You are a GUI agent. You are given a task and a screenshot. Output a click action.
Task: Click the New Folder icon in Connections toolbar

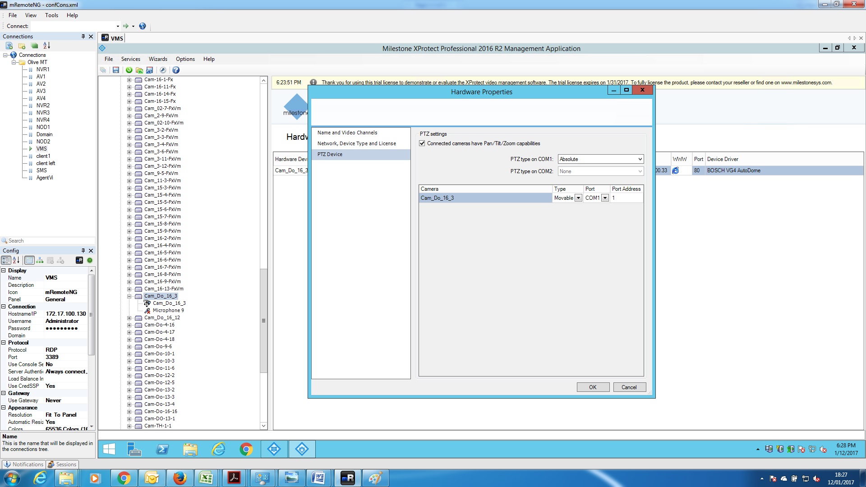point(22,46)
